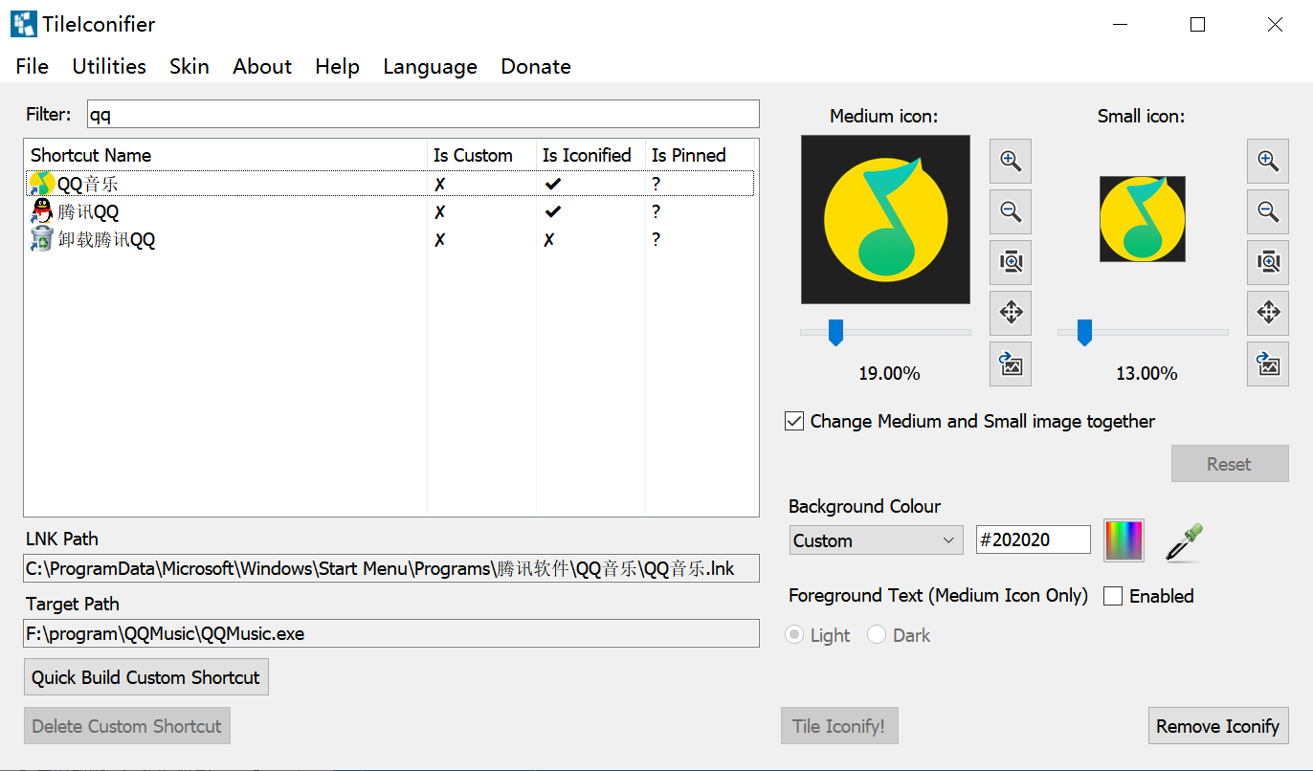
Task: Open the Utilities menu
Action: tap(109, 66)
